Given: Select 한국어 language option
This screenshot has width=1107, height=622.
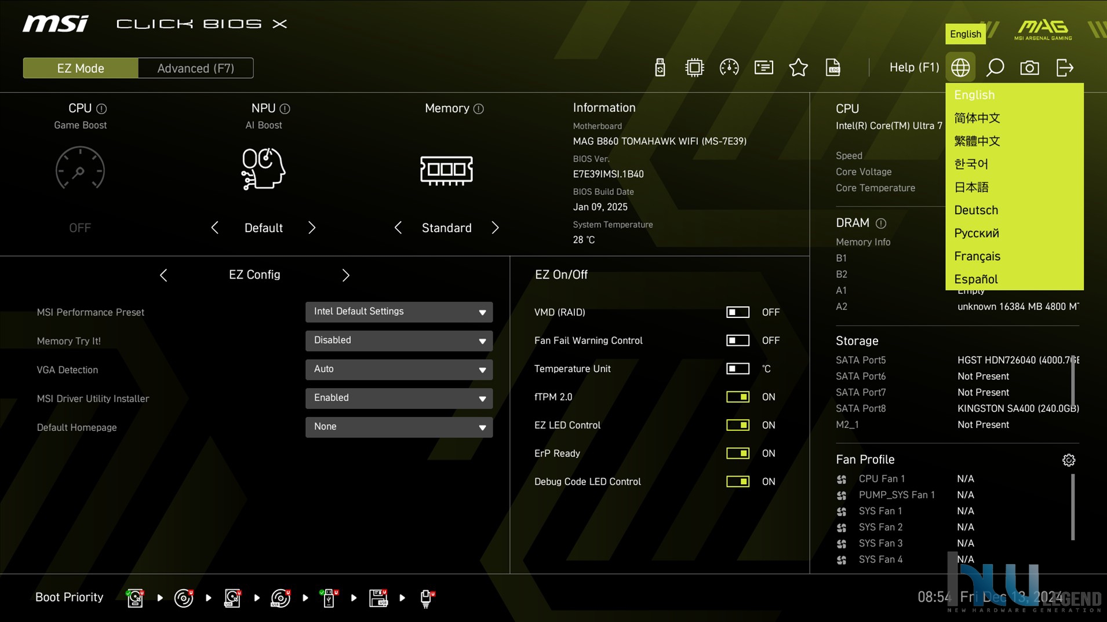Looking at the screenshot, I should (x=1014, y=164).
